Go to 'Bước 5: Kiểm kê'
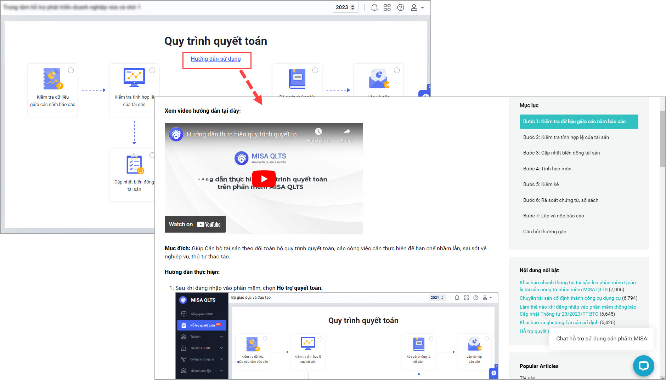The image size is (666, 380). (x=541, y=184)
